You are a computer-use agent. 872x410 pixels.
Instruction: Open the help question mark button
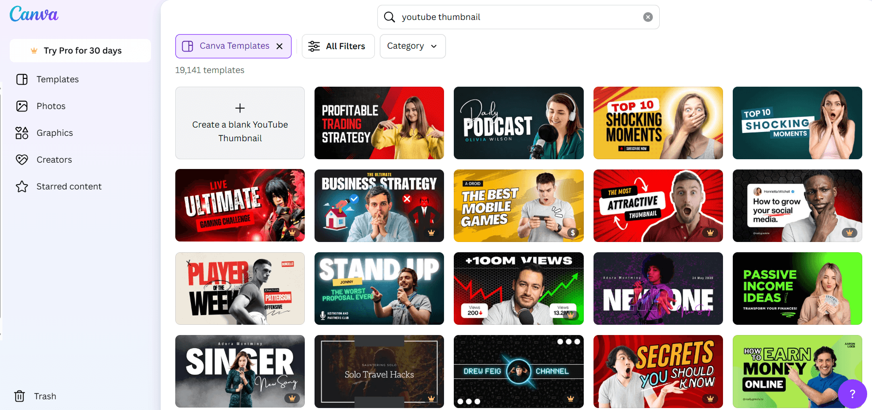click(x=853, y=394)
